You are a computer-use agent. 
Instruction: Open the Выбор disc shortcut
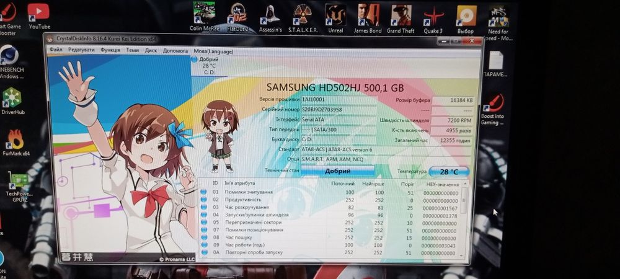(x=466, y=19)
